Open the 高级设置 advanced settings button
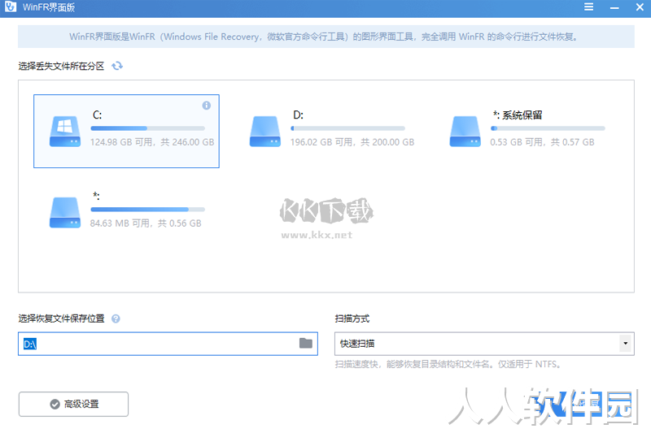651x433 pixels. (73, 404)
